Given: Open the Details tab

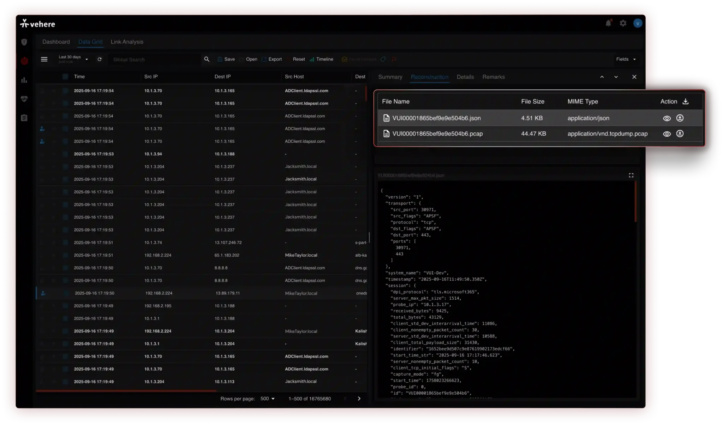Looking at the screenshot, I should pos(465,77).
